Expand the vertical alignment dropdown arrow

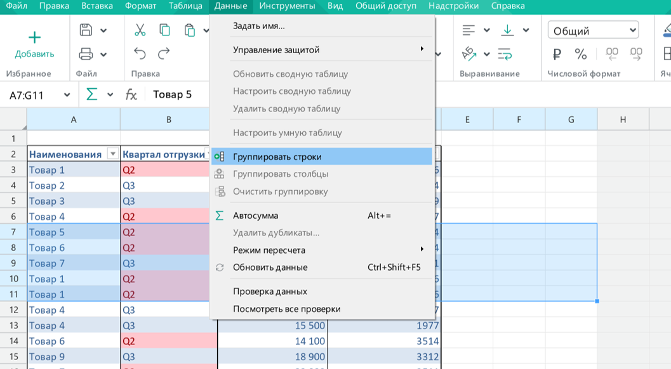526,30
